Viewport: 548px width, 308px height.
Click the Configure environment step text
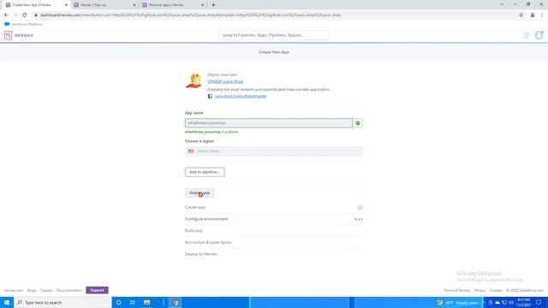206,219
